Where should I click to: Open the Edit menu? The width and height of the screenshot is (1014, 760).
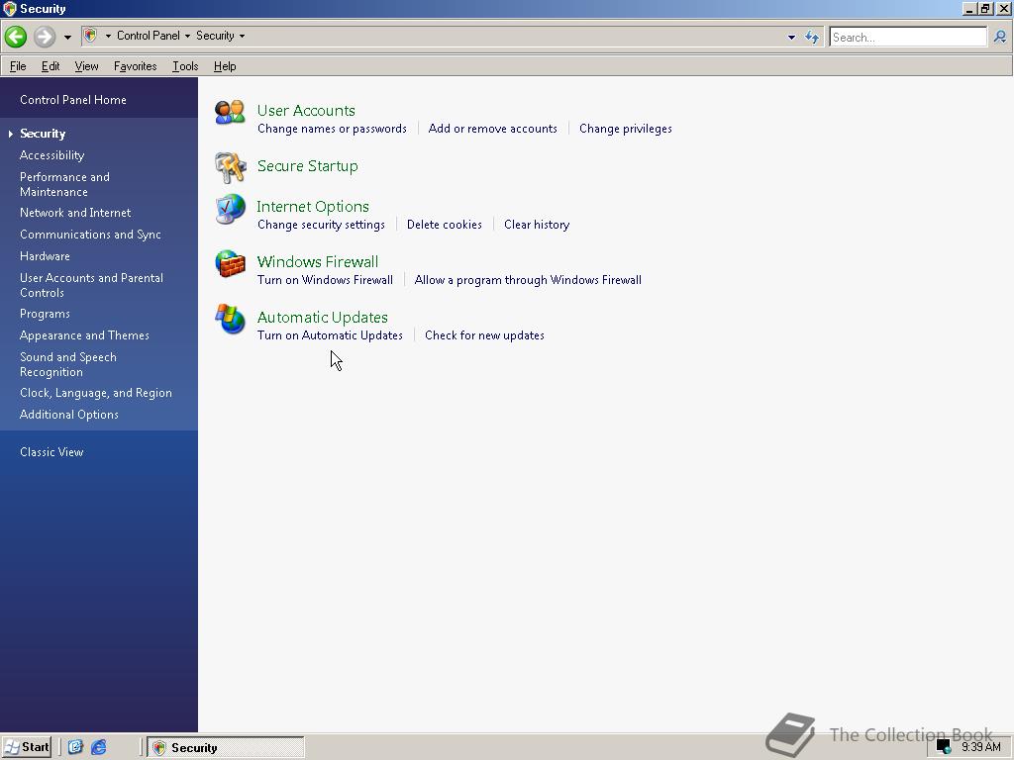[51, 66]
